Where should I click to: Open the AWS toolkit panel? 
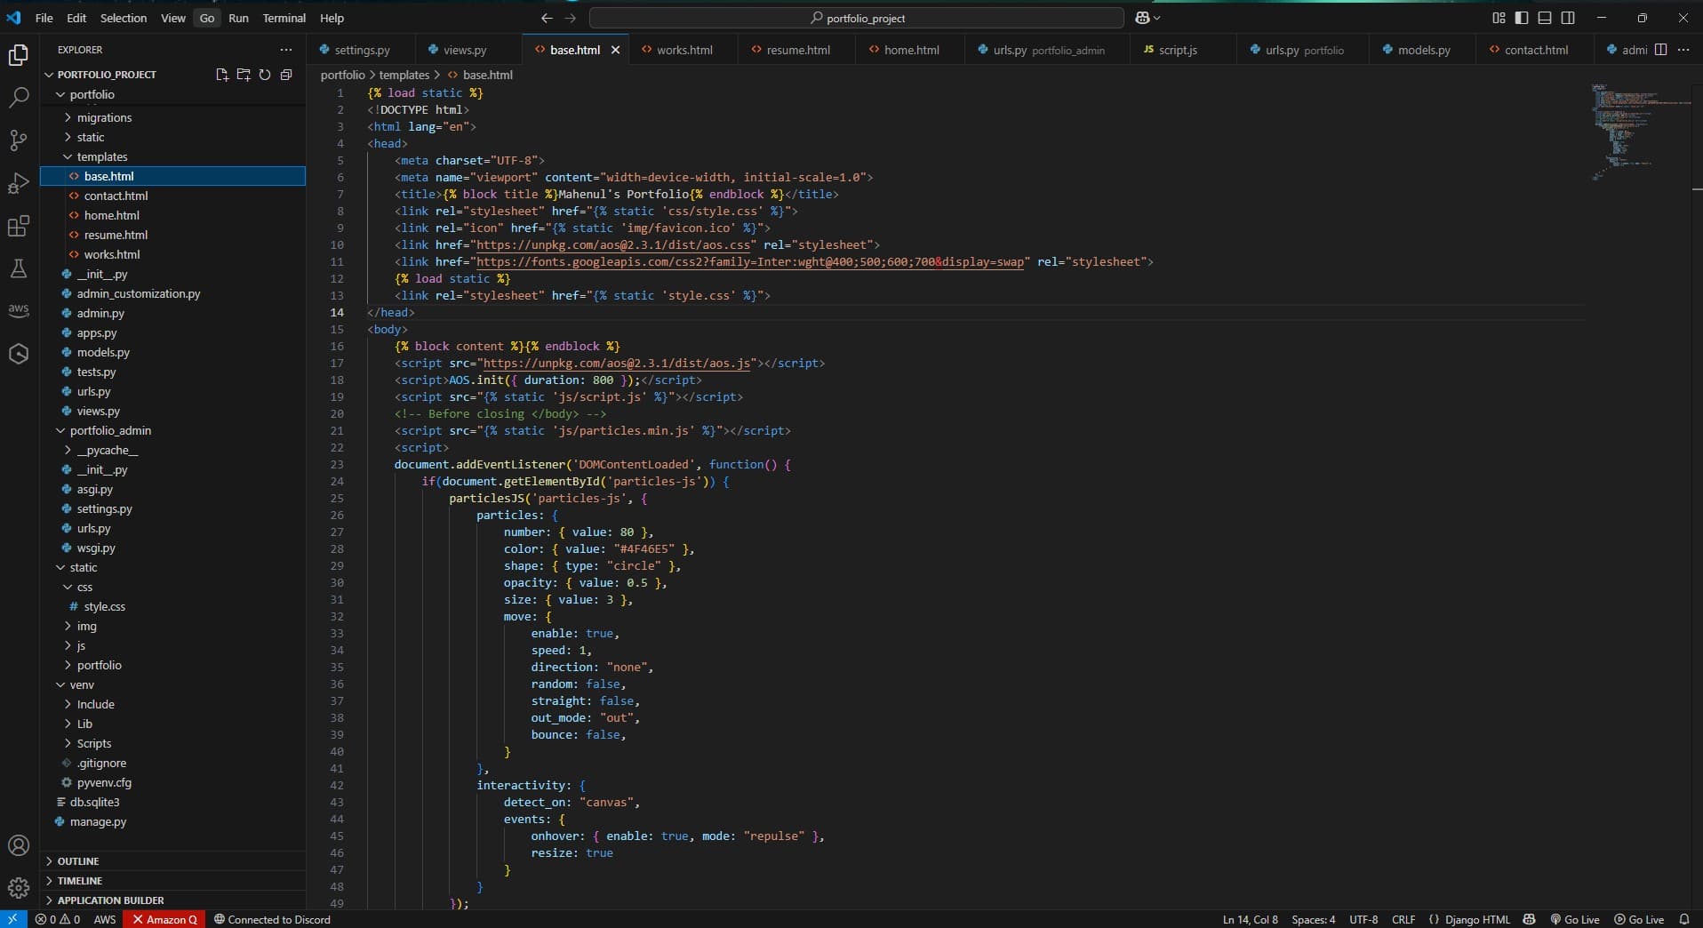click(19, 310)
